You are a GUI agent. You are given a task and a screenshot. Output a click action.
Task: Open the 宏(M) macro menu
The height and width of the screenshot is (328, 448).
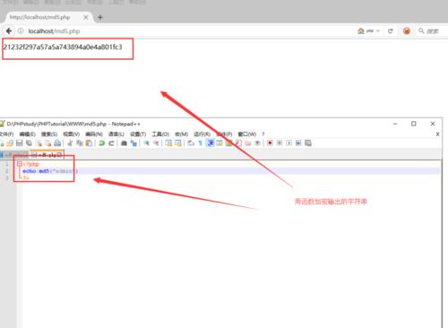pos(181,134)
